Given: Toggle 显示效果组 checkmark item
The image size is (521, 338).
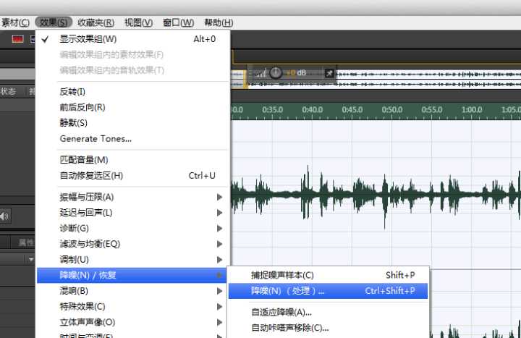Looking at the screenshot, I should tap(88, 39).
